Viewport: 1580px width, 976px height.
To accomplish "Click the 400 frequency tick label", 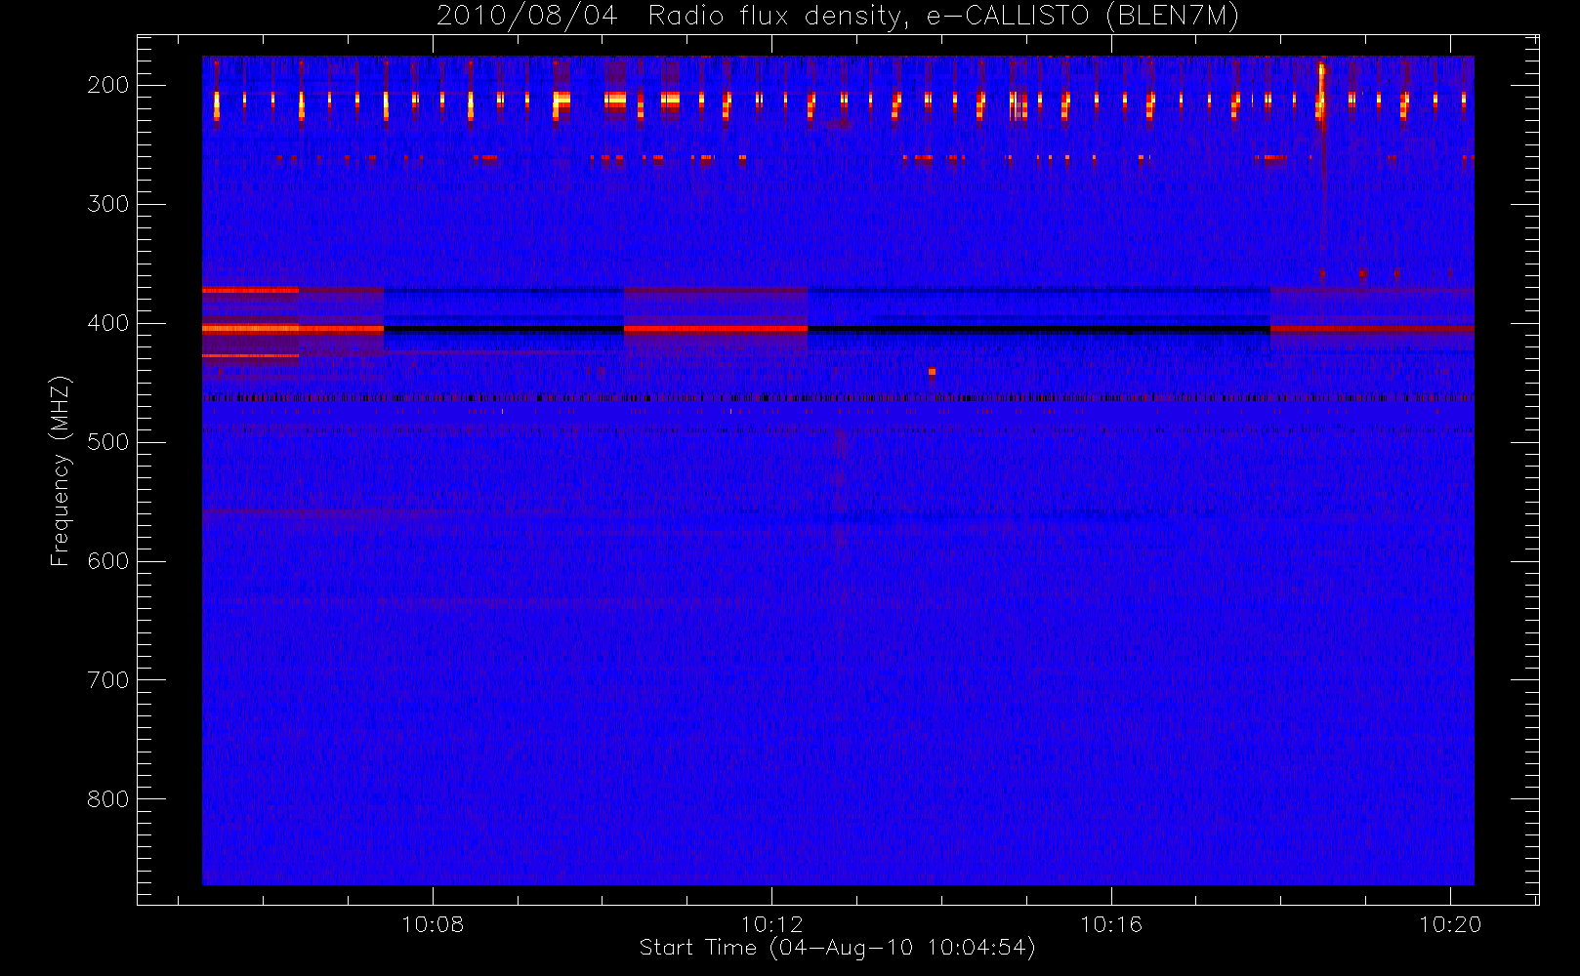I will 108,323.
